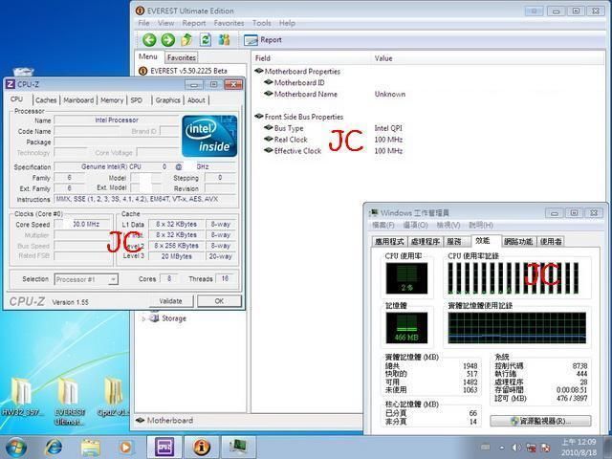Click the Windows Start orb
612x459 pixels.
[x=15, y=448]
